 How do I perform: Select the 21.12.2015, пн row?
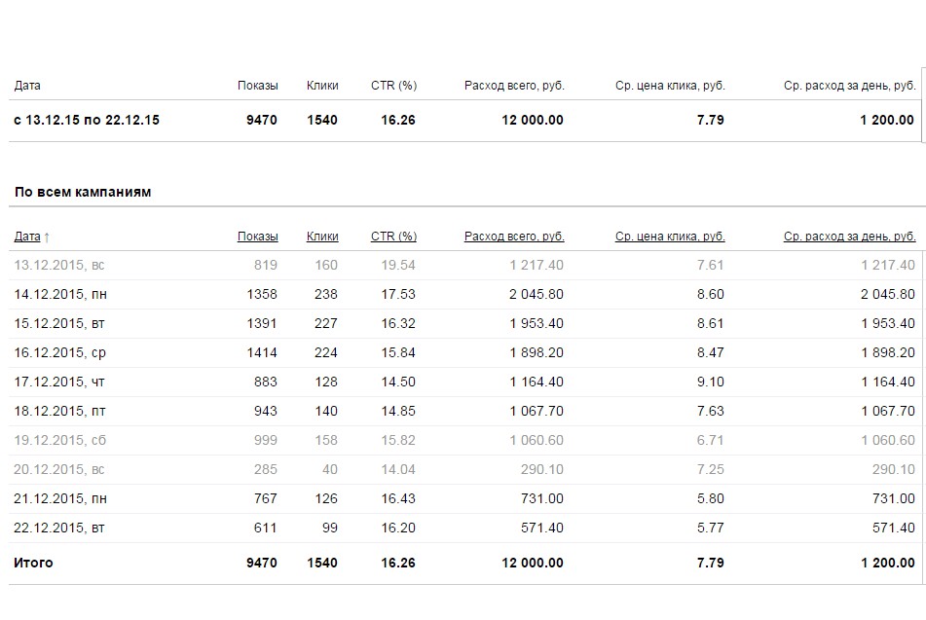pos(59,498)
